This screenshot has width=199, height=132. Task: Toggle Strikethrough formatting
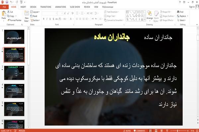click(57, 19)
